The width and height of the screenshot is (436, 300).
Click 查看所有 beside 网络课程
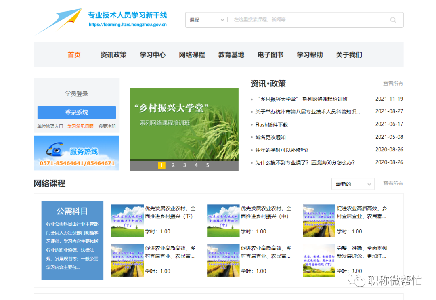[x=393, y=183]
